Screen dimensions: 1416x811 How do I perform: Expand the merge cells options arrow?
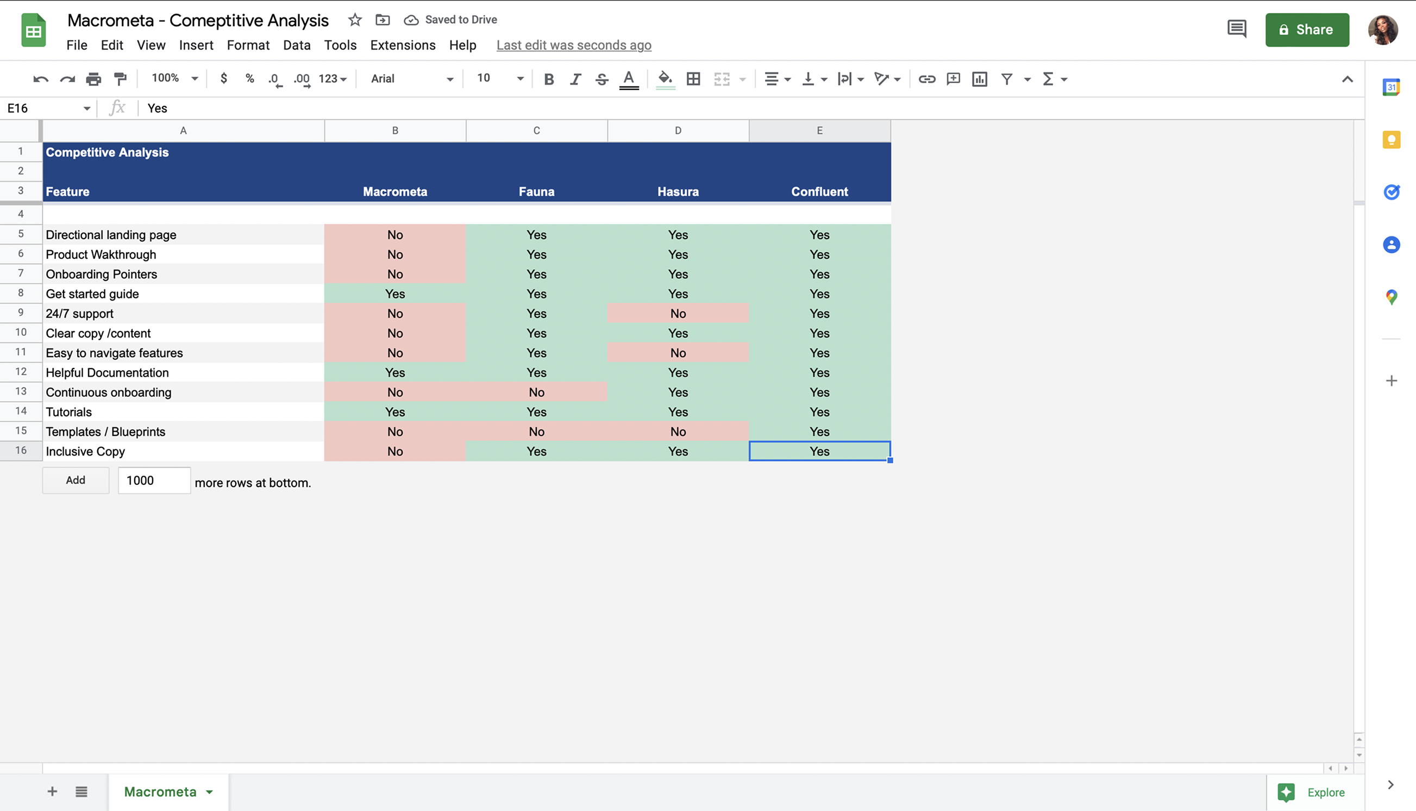point(742,79)
